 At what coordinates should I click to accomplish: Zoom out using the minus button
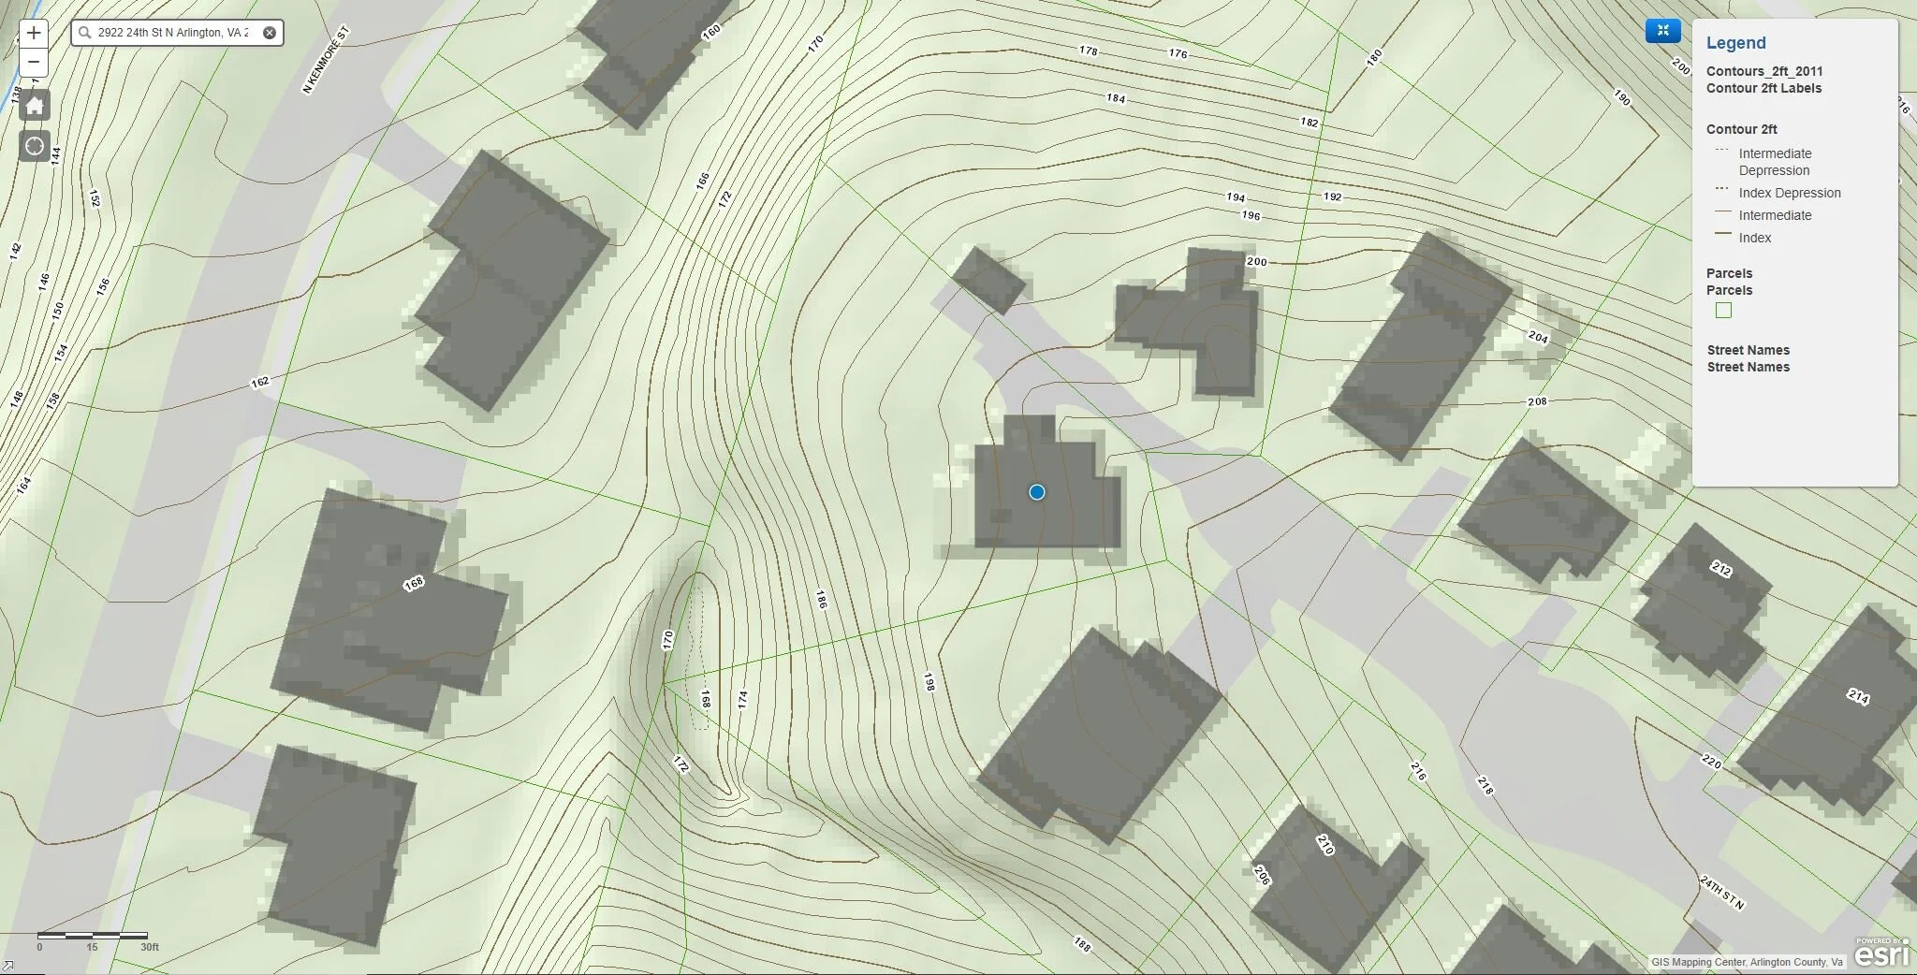[34, 63]
